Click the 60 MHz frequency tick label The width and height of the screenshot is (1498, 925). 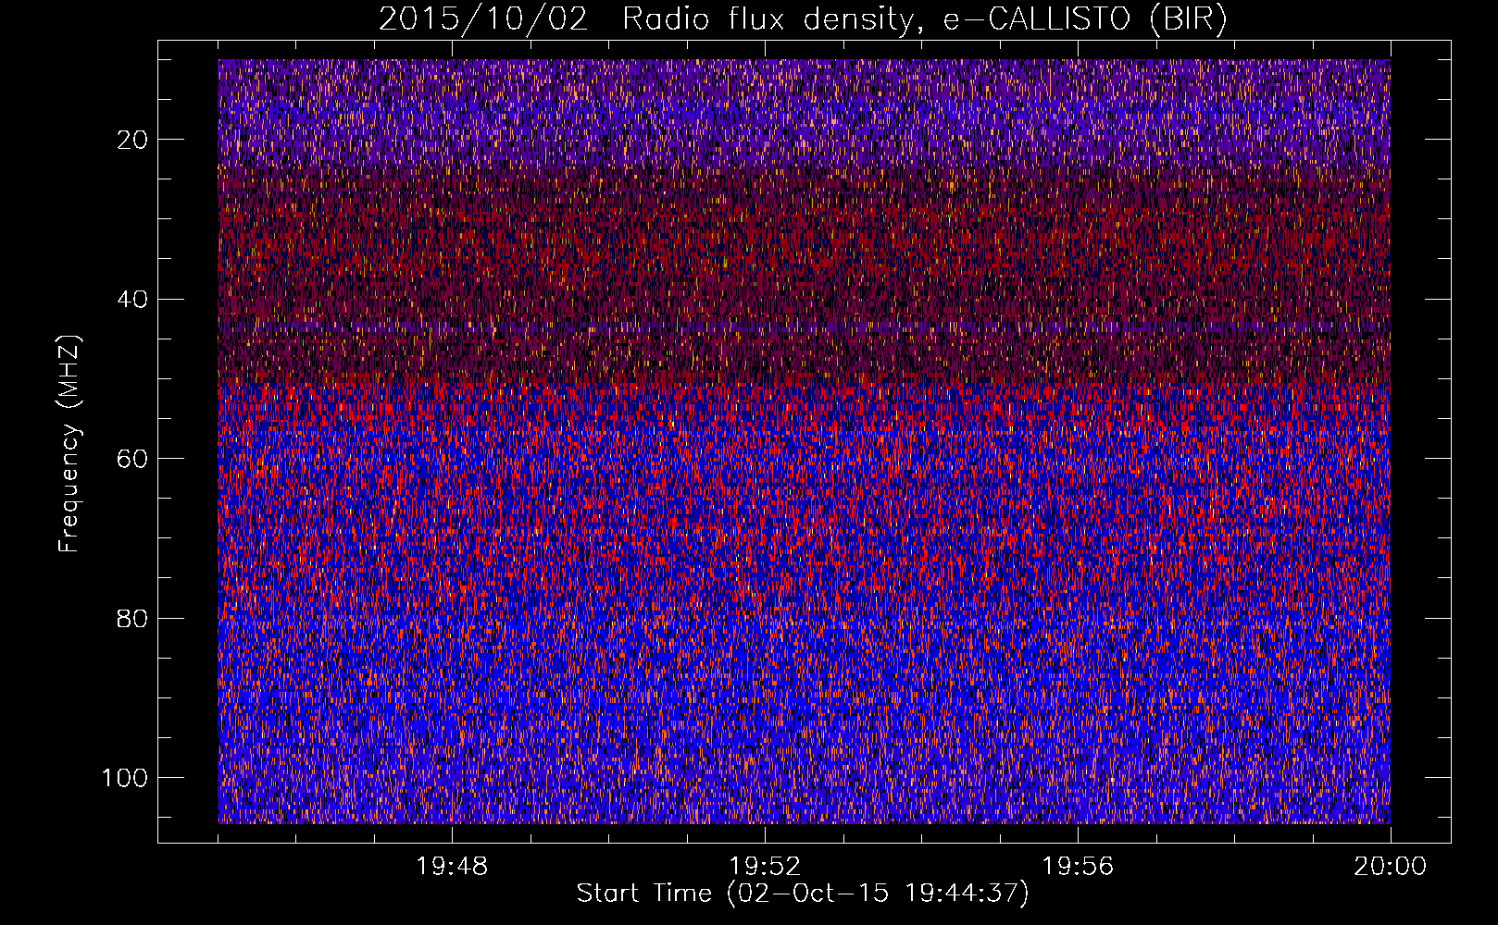coord(133,459)
